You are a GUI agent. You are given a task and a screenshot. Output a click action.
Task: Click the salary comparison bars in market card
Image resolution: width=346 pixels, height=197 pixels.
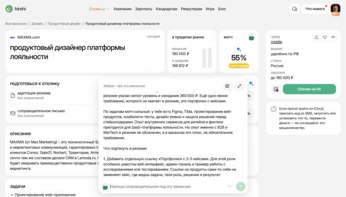pyautogui.click(x=207, y=58)
